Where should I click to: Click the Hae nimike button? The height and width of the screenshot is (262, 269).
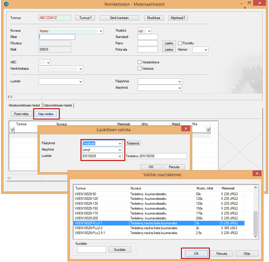tap(46, 114)
